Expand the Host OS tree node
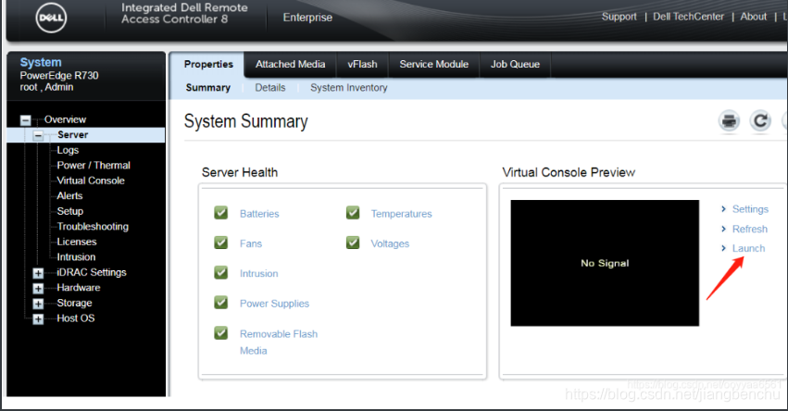Screen dimensions: 788x411 [x=38, y=319]
